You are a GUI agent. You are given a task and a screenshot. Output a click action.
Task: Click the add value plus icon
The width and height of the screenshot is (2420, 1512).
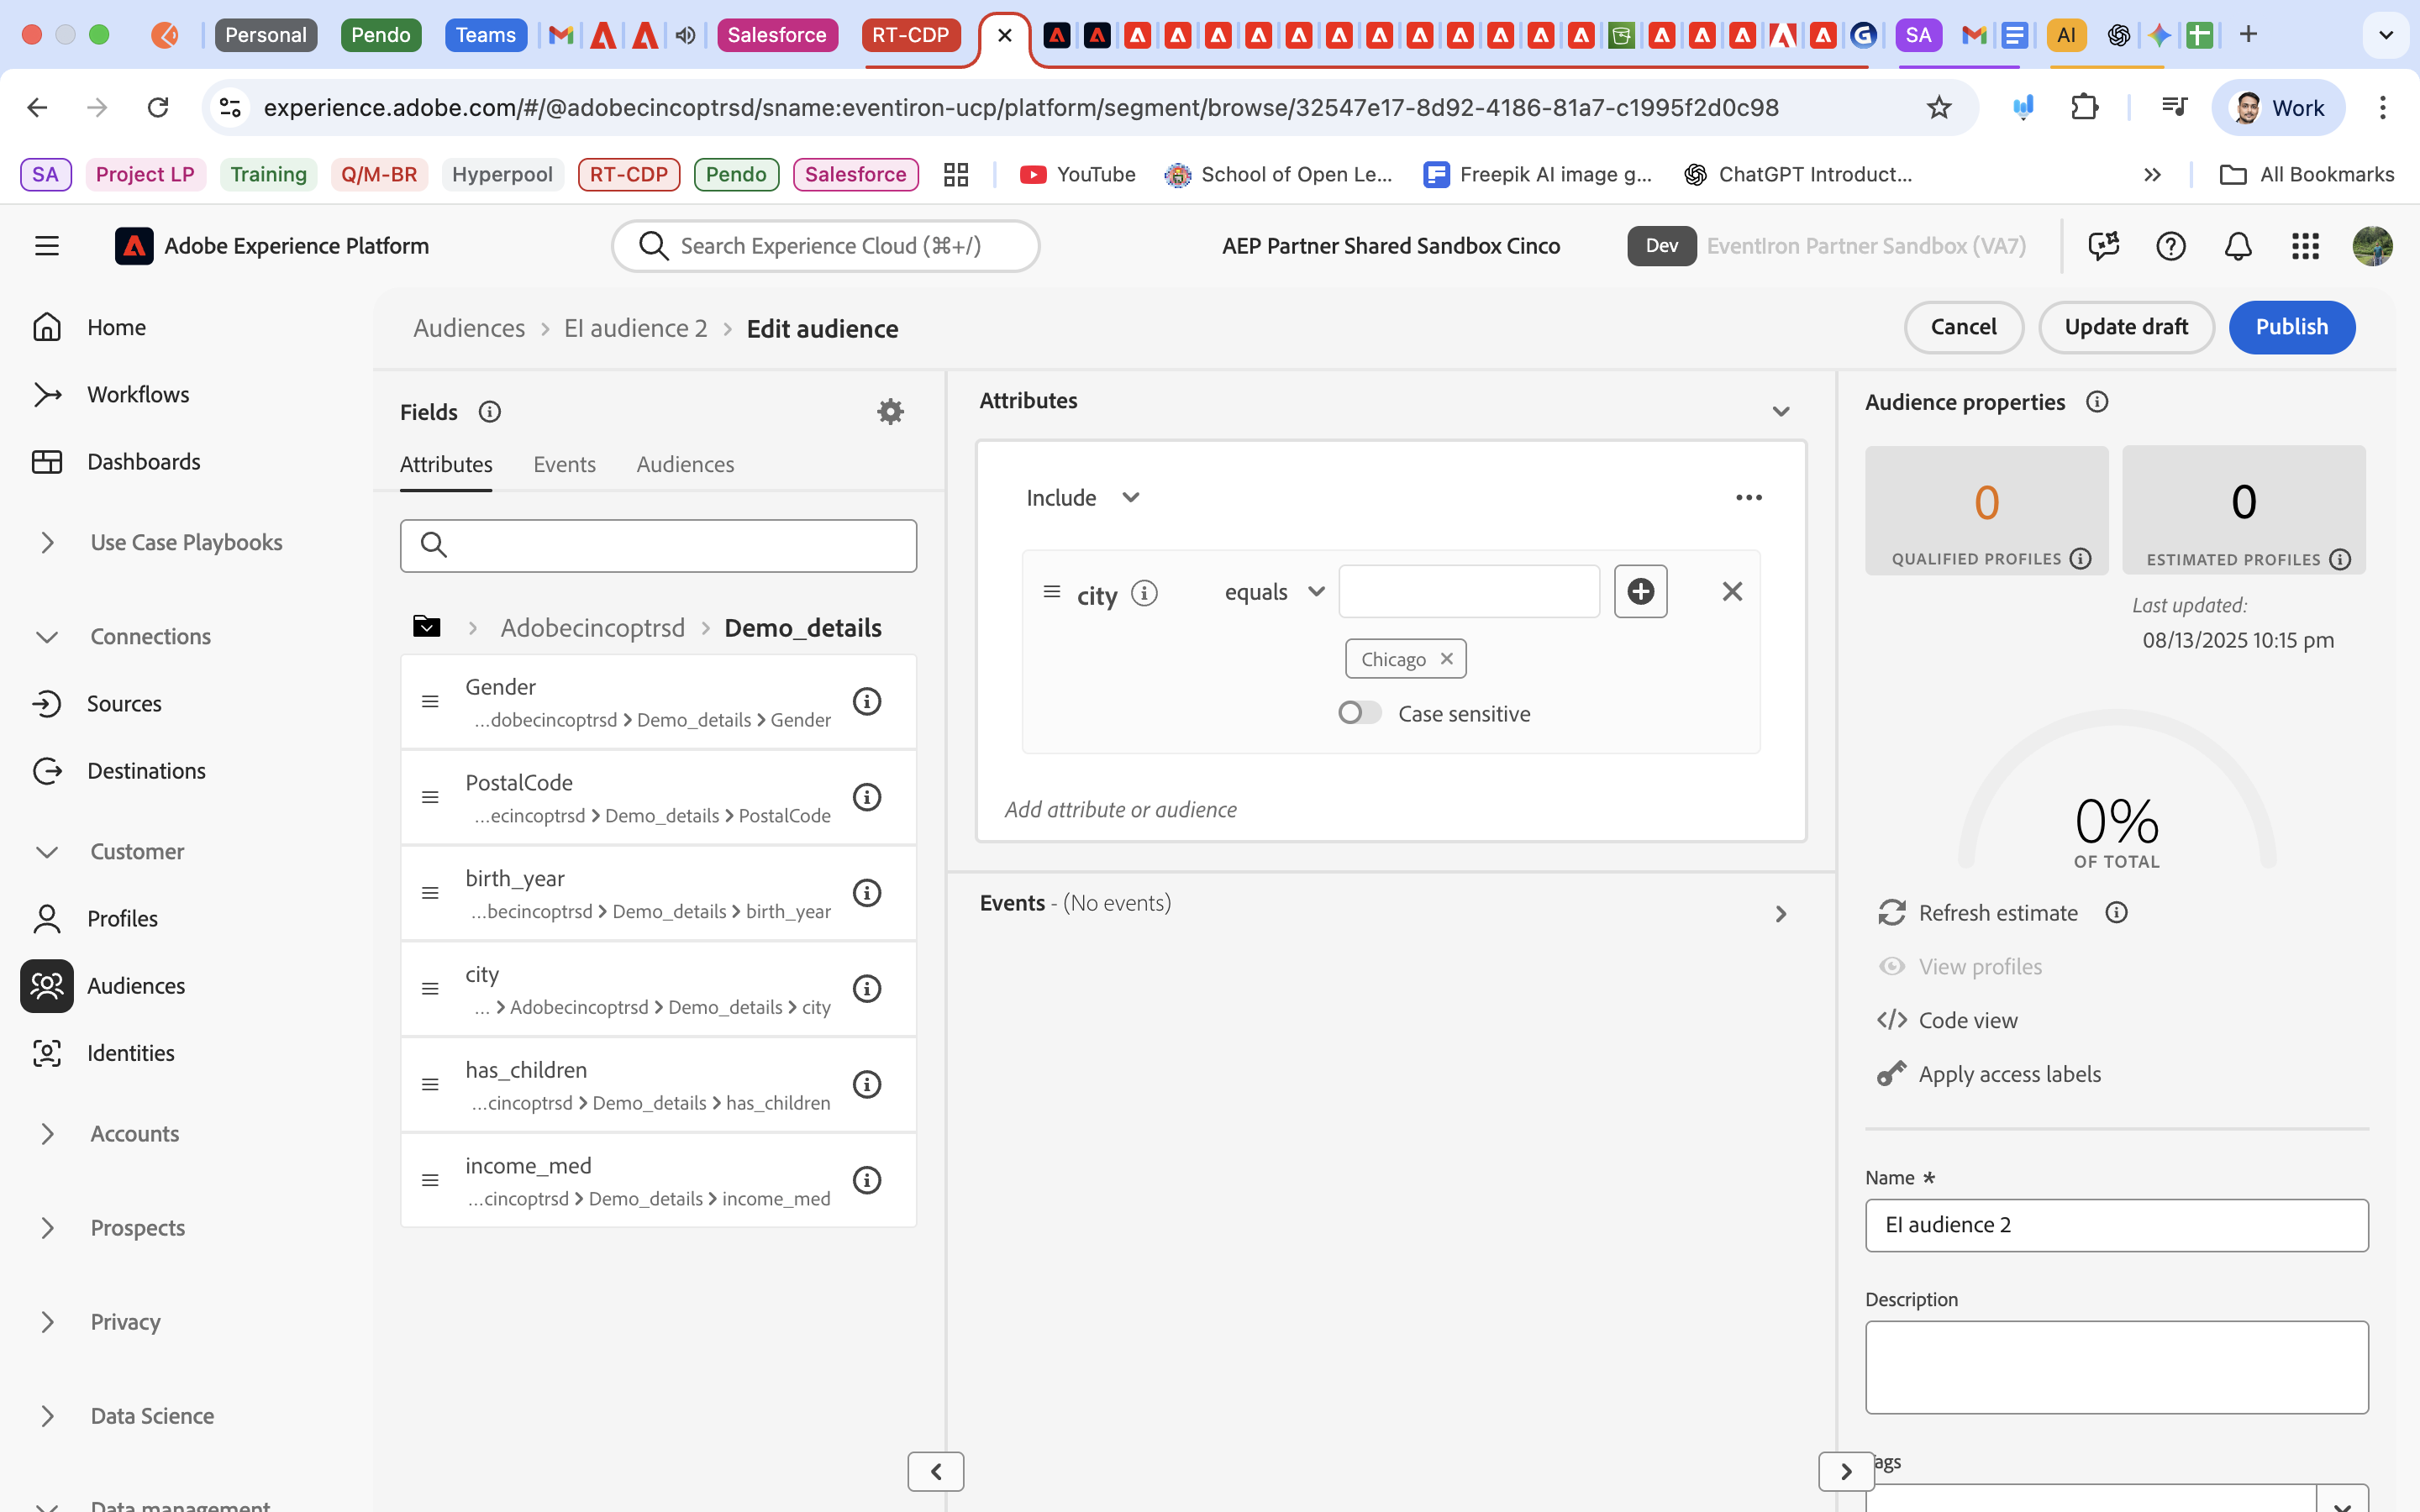coord(1640,591)
